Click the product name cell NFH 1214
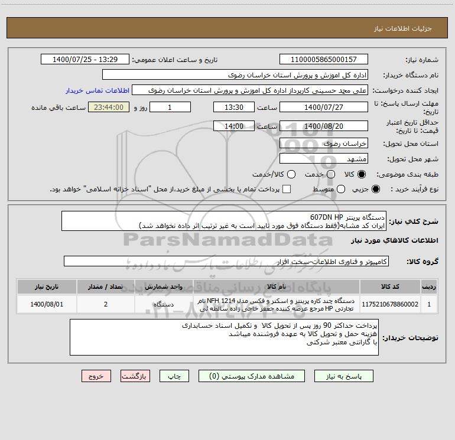This screenshot has width=455, height=440. click(x=277, y=304)
